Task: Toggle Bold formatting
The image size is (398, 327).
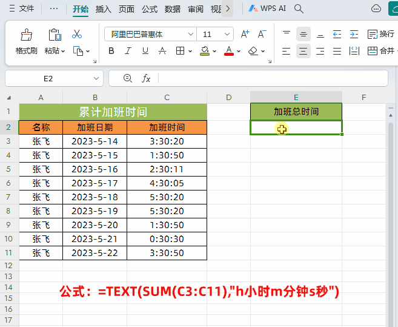Action: click(111, 51)
